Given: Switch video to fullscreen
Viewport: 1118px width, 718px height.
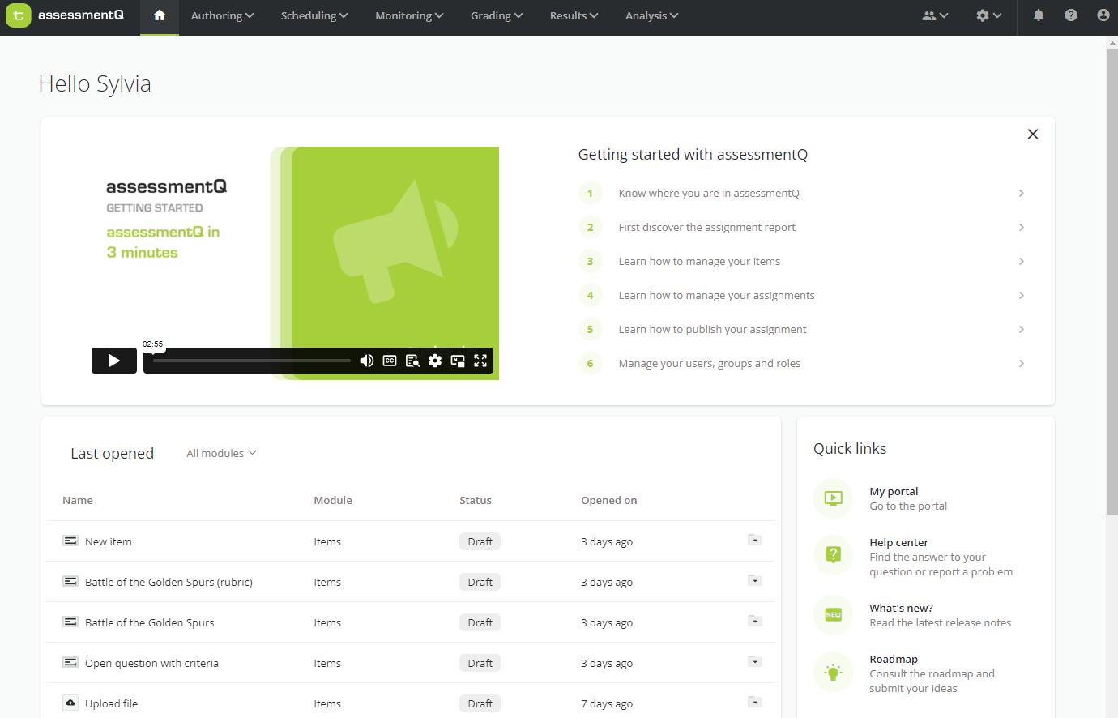Looking at the screenshot, I should tap(480, 361).
